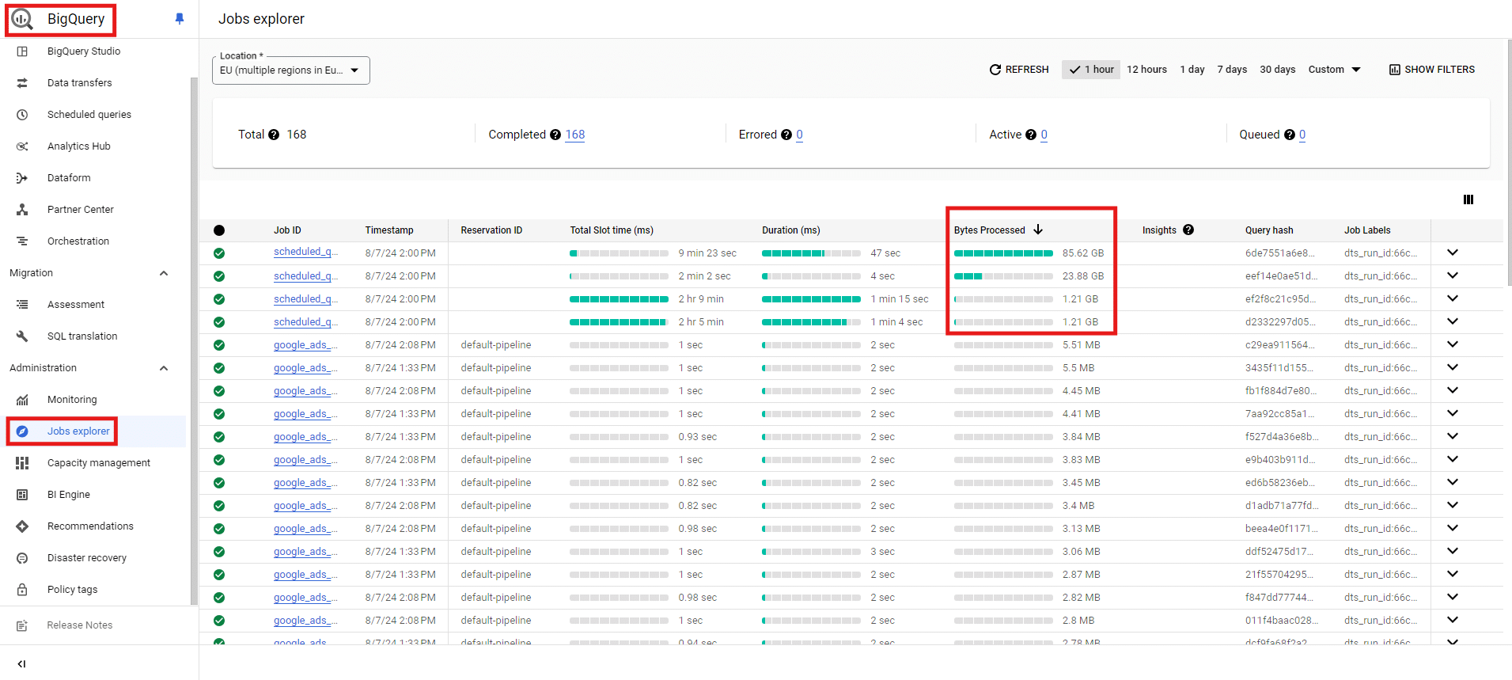Open Completed jobs count 168 link
The image size is (1512, 680).
point(575,135)
